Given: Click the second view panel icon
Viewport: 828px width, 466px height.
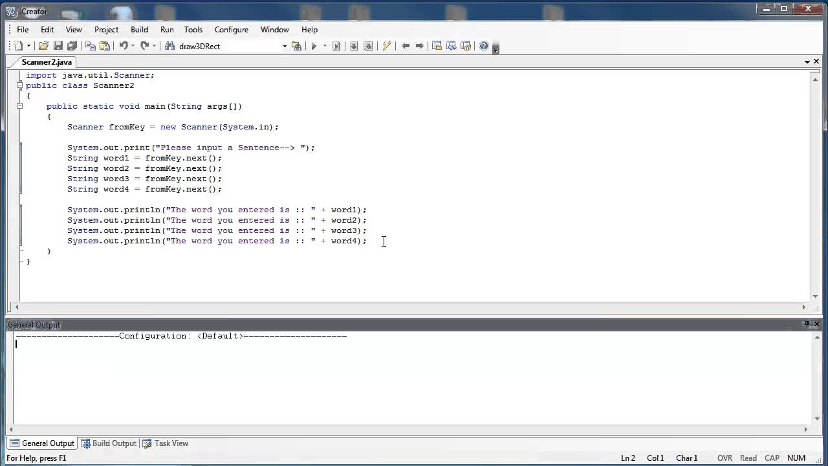Looking at the screenshot, I should [451, 46].
